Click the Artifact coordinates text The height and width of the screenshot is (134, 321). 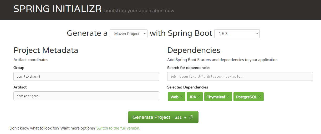pyautogui.click(x=31, y=60)
